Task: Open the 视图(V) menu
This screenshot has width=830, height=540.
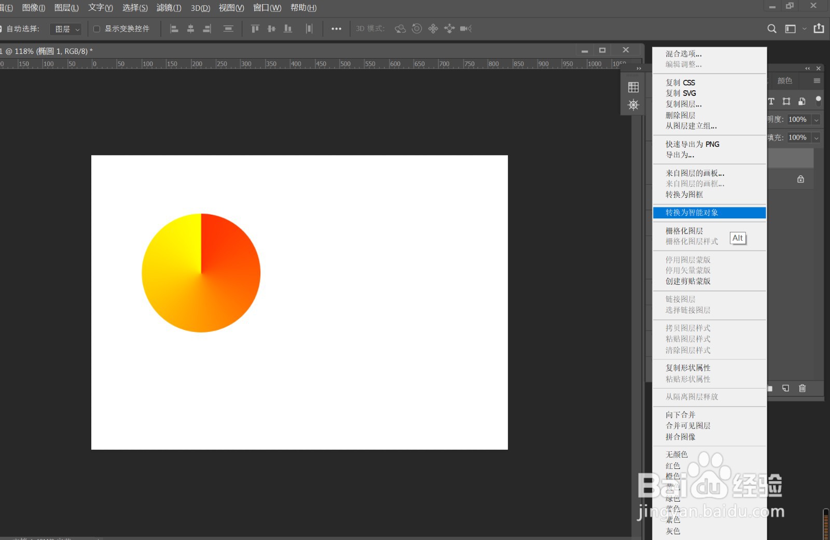Action: (x=231, y=8)
